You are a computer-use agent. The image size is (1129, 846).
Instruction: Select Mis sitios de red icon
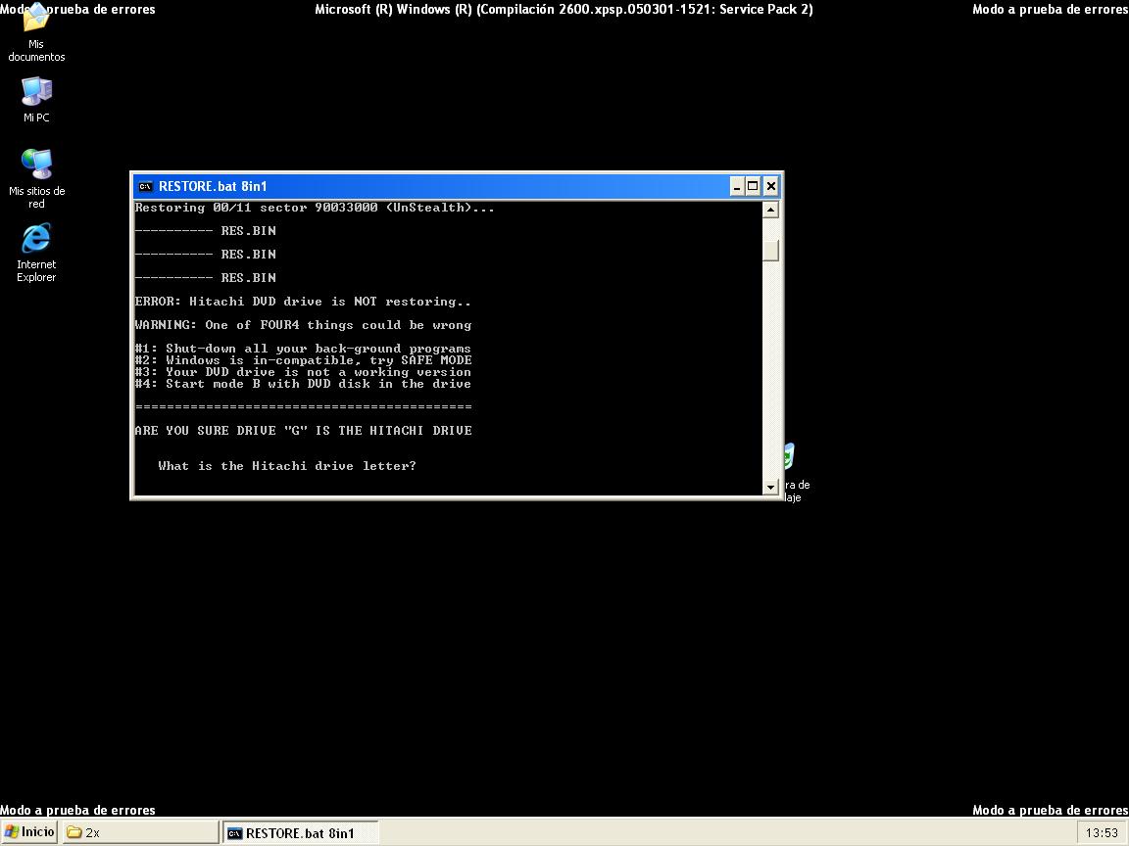tap(36, 178)
